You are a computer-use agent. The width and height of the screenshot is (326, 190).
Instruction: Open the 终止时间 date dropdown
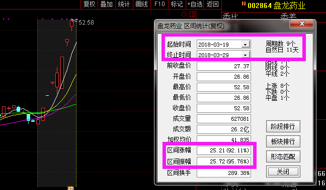[246, 55]
